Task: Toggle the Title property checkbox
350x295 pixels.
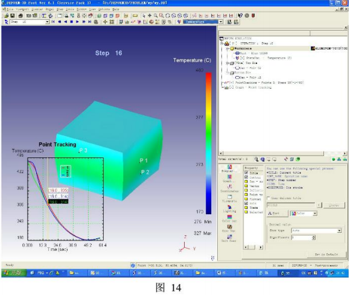Action: pos(246,173)
